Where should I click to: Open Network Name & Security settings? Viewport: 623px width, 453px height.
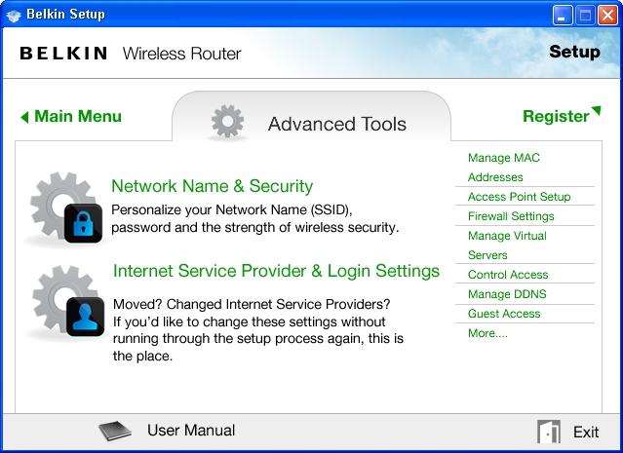tap(213, 186)
